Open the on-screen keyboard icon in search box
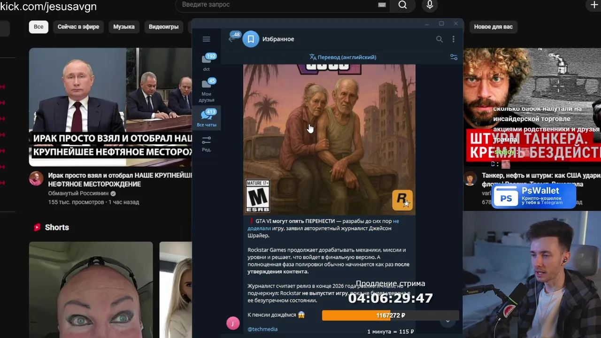 [382, 5]
